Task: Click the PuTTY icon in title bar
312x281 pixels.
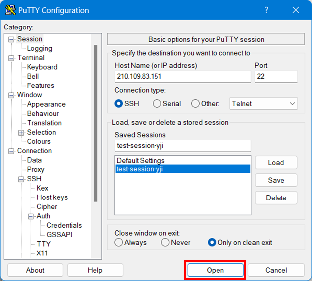Action: (x=10, y=10)
